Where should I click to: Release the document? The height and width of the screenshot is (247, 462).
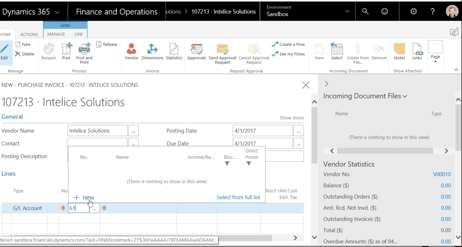(107, 44)
